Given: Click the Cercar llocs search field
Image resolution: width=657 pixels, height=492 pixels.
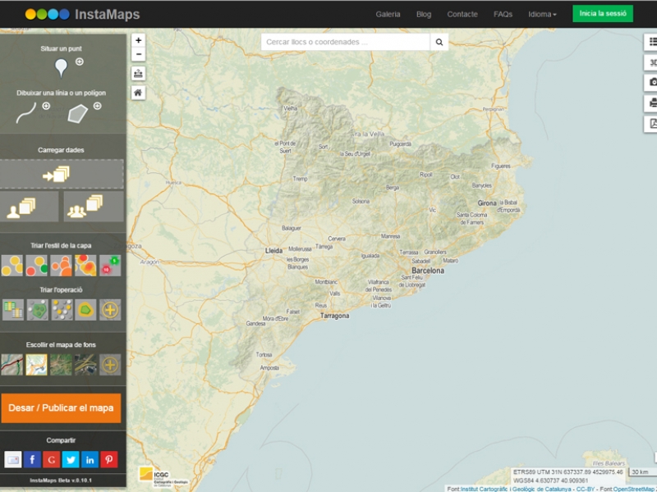Looking at the screenshot, I should tap(345, 42).
